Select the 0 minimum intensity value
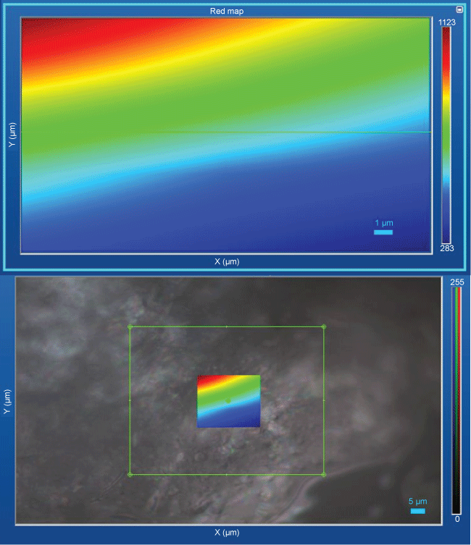Image resolution: width=471 pixels, height=545 pixels. (x=457, y=519)
